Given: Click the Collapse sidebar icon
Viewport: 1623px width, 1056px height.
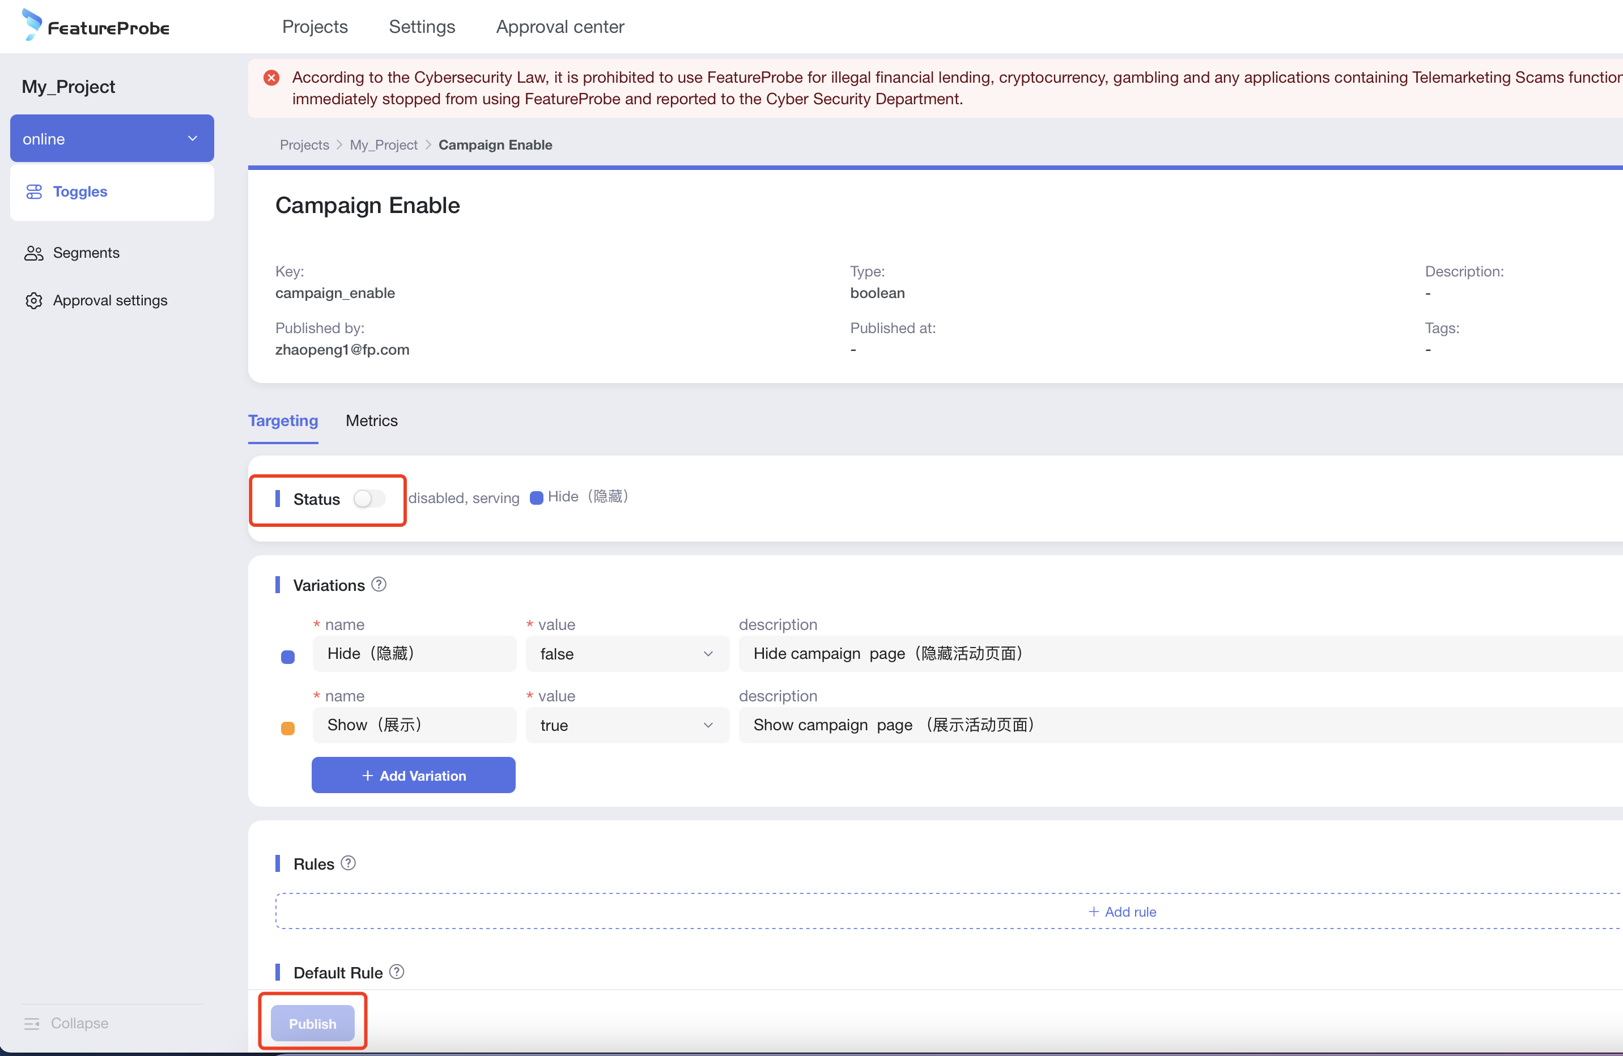Looking at the screenshot, I should point(31,1023).
